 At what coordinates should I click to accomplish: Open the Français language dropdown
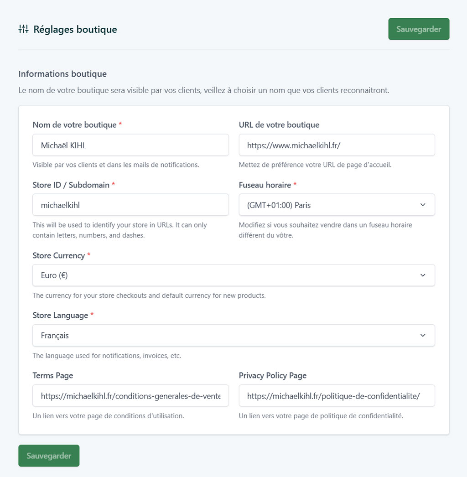pos(233,335)
